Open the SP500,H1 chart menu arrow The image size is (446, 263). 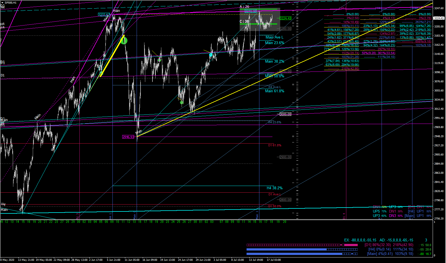2,3
